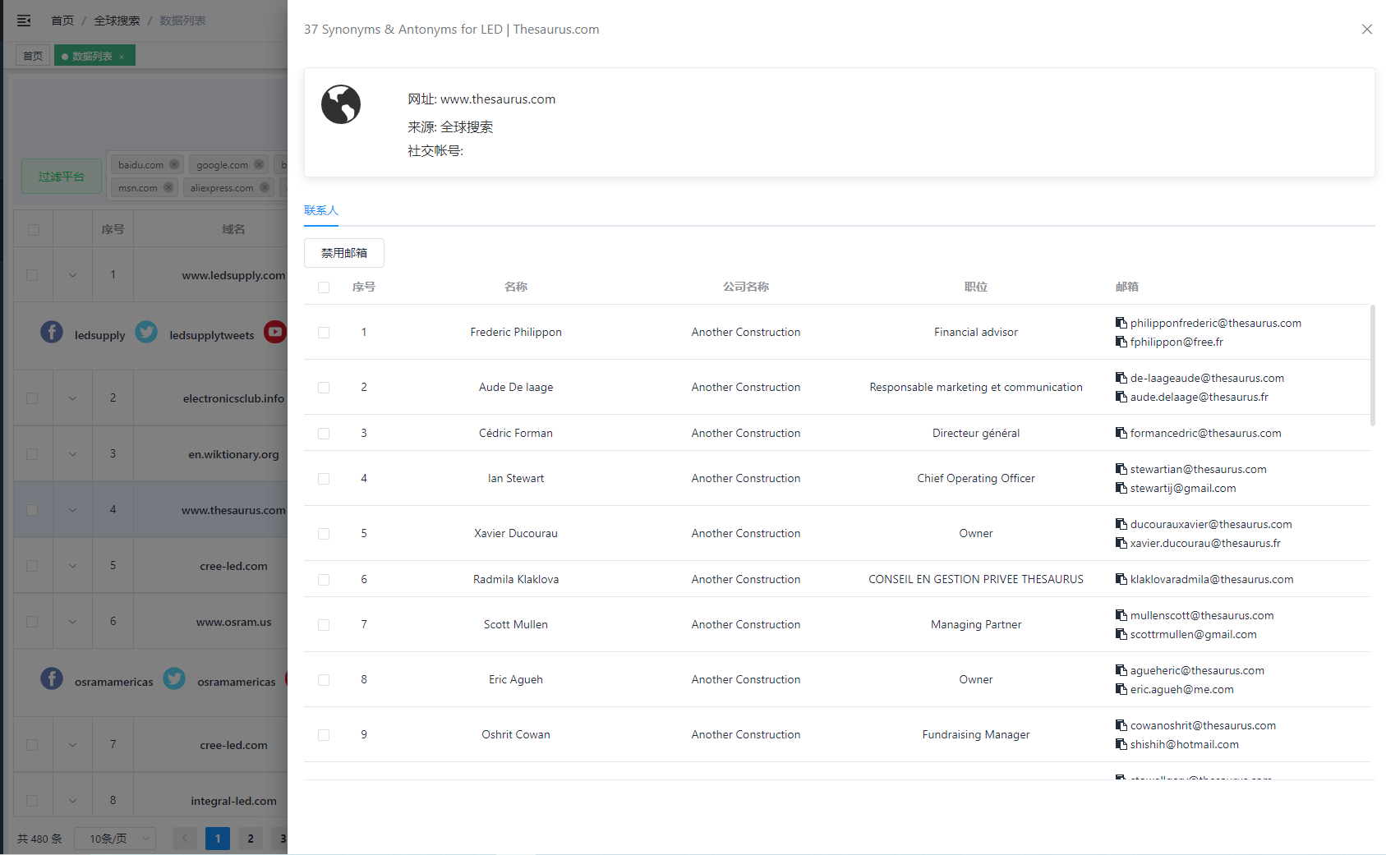Copy email scottrmullen@gmail.com icon
Screen dimensions: 1386x855
[1121, 634]
